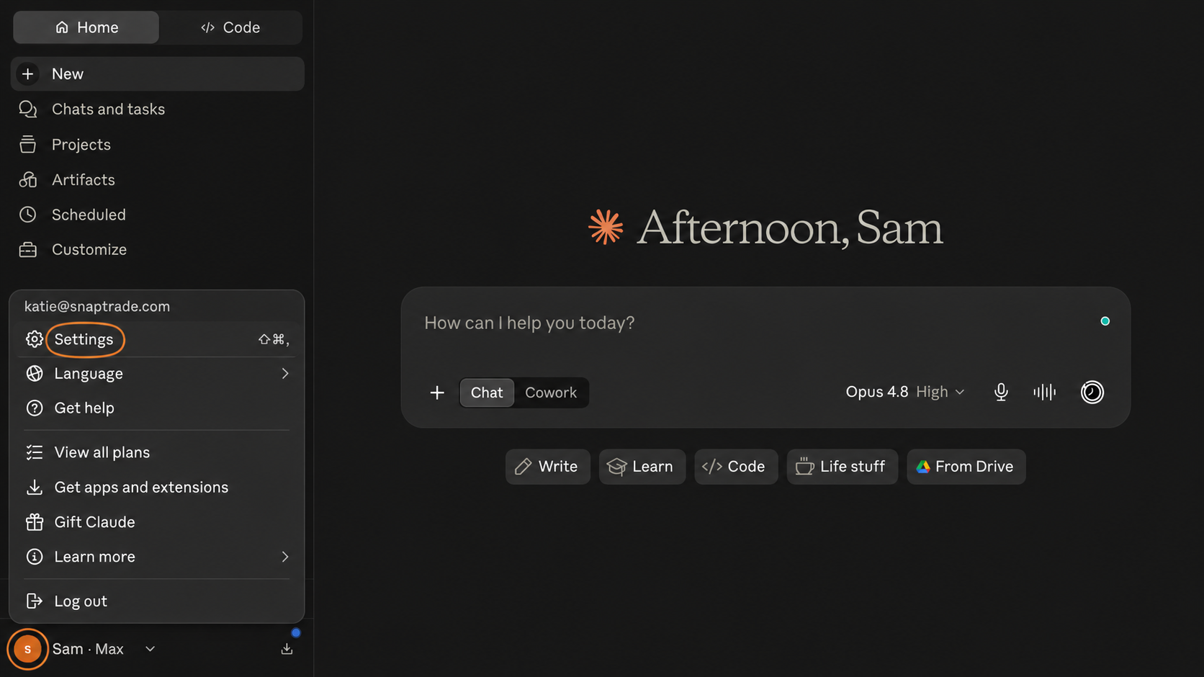This screenshot has height=677, width=1204.
Task: Click the coffee cup icon on Life stuff
Action: (804, 467)
